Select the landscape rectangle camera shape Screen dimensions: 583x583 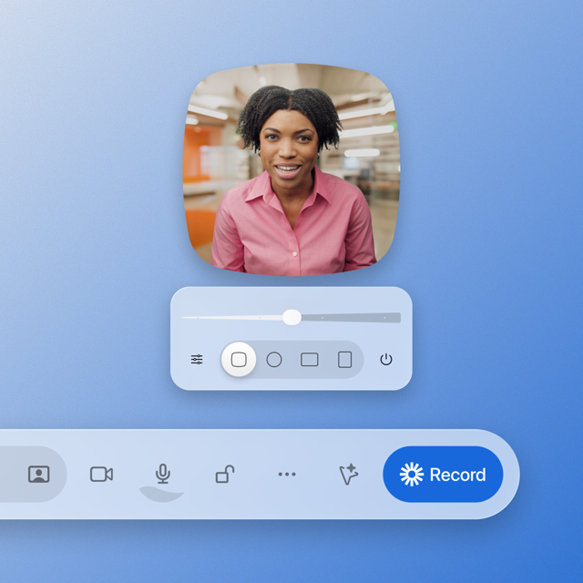click(310, 360)
